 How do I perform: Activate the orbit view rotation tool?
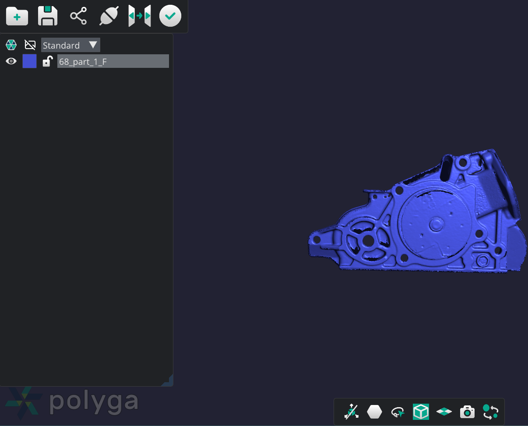[398, 412]
